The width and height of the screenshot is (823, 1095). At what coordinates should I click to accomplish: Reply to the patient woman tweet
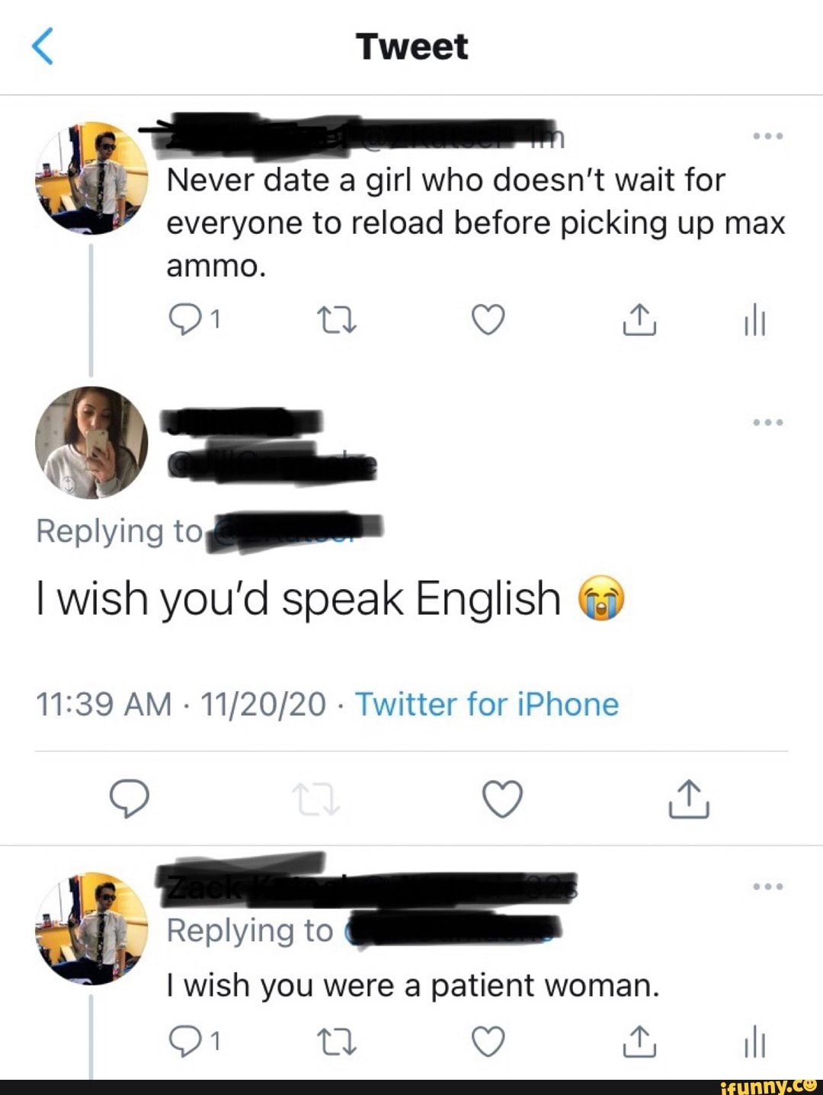pyautogui.click(x=184, y=1042)
